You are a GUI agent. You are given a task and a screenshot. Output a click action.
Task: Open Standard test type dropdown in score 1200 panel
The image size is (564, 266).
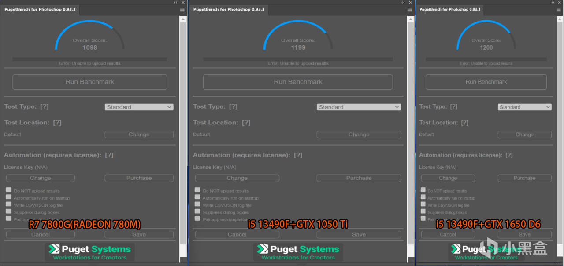525,107
